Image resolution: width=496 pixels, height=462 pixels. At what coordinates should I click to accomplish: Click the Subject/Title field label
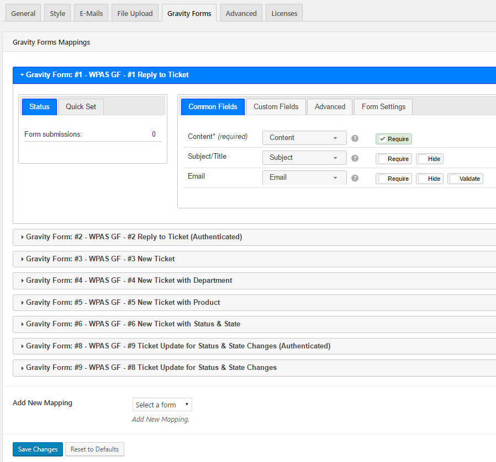pos(207,157)
